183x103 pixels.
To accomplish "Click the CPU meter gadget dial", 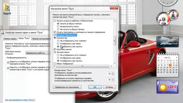I will click(163, 19).
